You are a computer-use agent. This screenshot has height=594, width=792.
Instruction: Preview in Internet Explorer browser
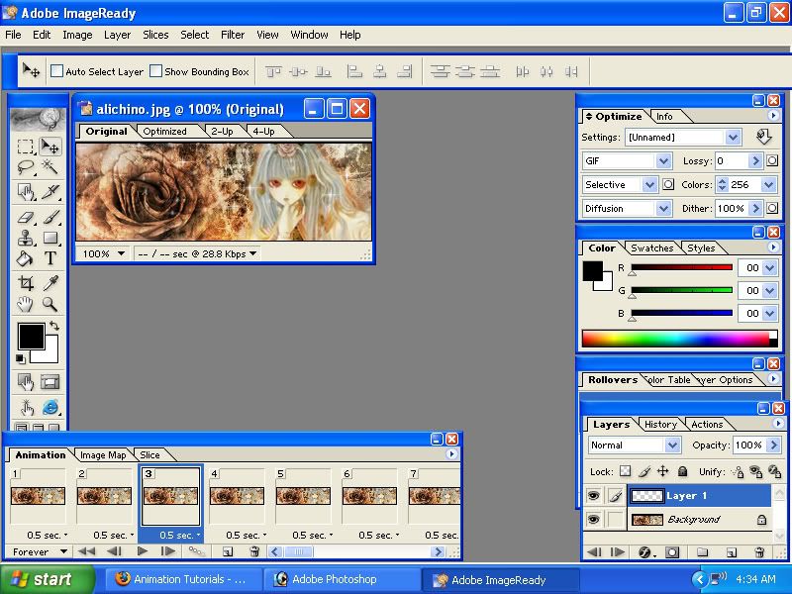pos(50,407)
